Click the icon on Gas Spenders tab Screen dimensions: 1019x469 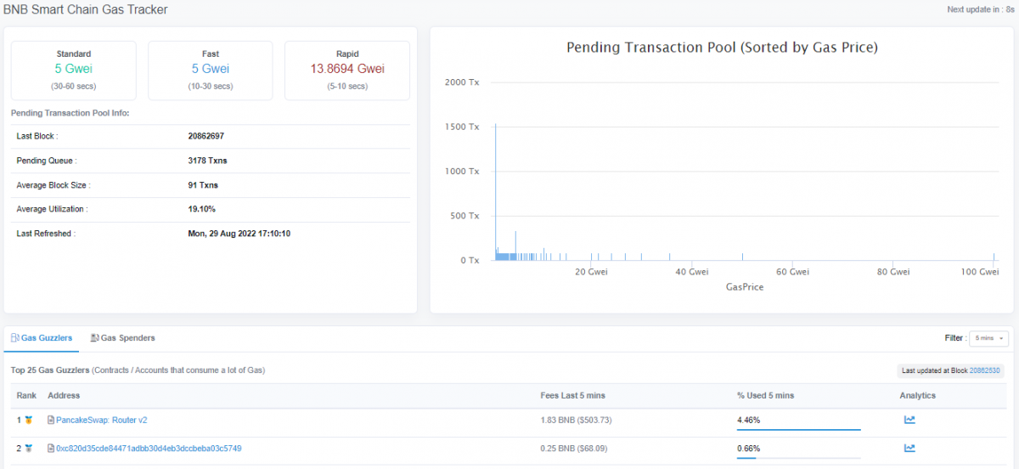coord(94,338)
